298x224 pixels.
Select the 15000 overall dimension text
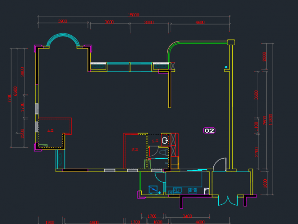pyautogui.click(x=133, y=15)
